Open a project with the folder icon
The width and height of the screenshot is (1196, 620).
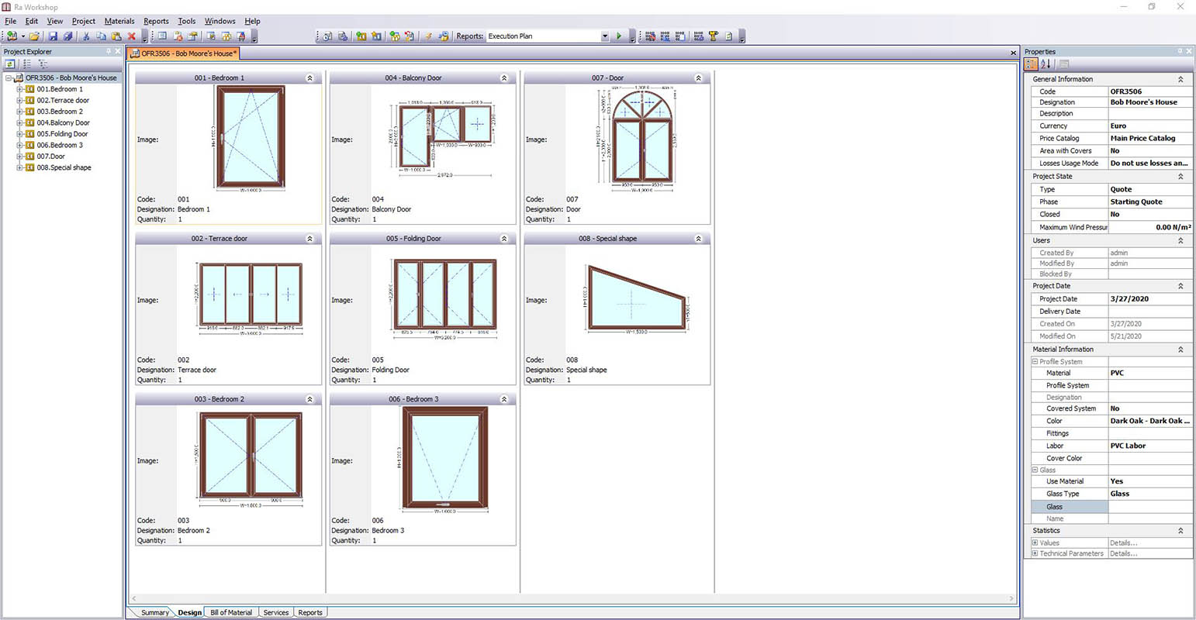pos(35,36)
